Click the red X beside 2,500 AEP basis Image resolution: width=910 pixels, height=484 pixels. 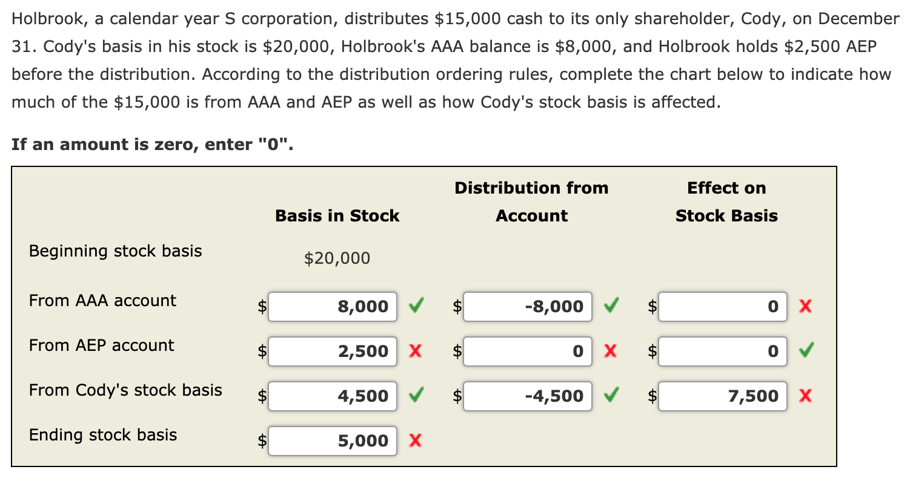[x=415, y=351]
